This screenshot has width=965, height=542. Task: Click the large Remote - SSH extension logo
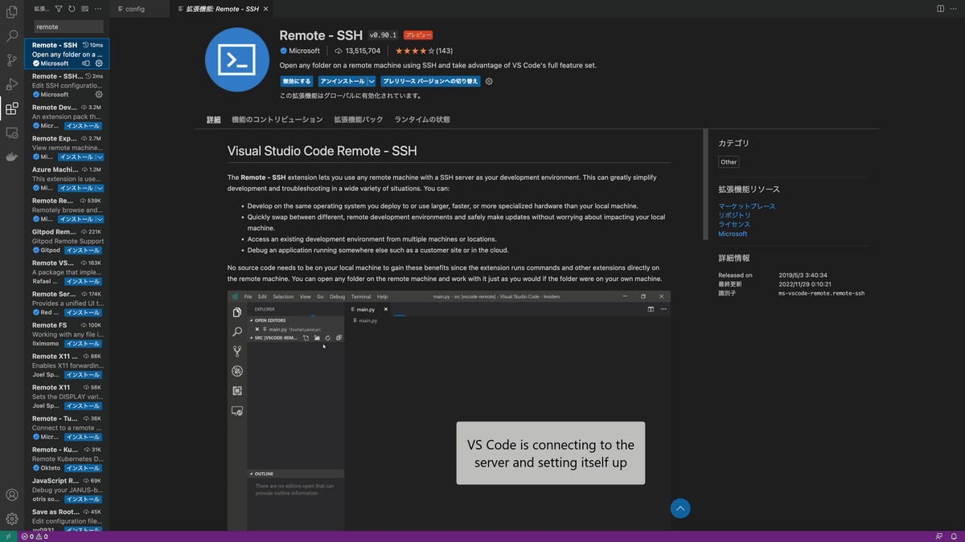pyautogui.click(x=237, y=60)
